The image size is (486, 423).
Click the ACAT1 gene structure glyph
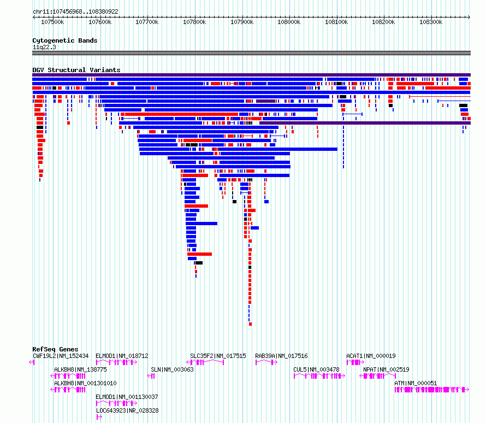coord(355,362)
